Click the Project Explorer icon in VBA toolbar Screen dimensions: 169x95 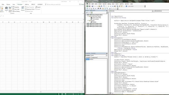click(117, 6)
